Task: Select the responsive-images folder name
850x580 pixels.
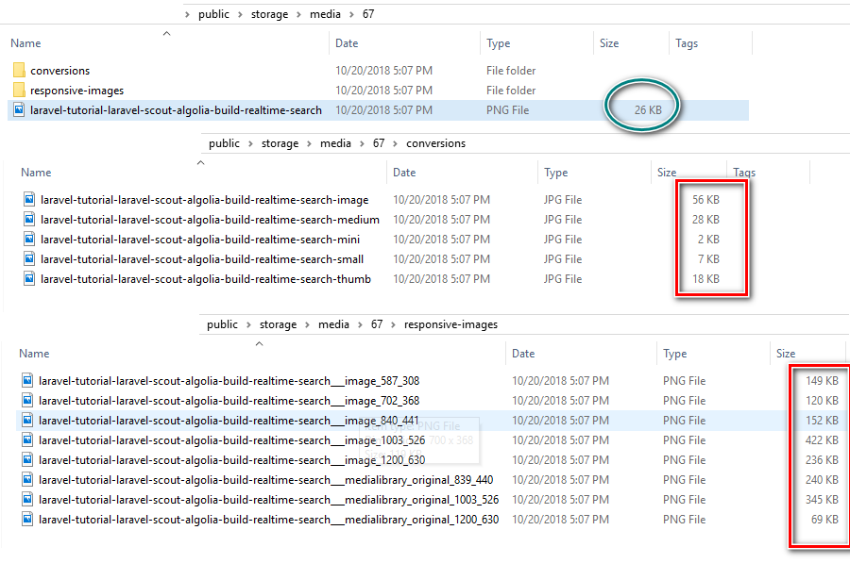Action: coord(77,91)
